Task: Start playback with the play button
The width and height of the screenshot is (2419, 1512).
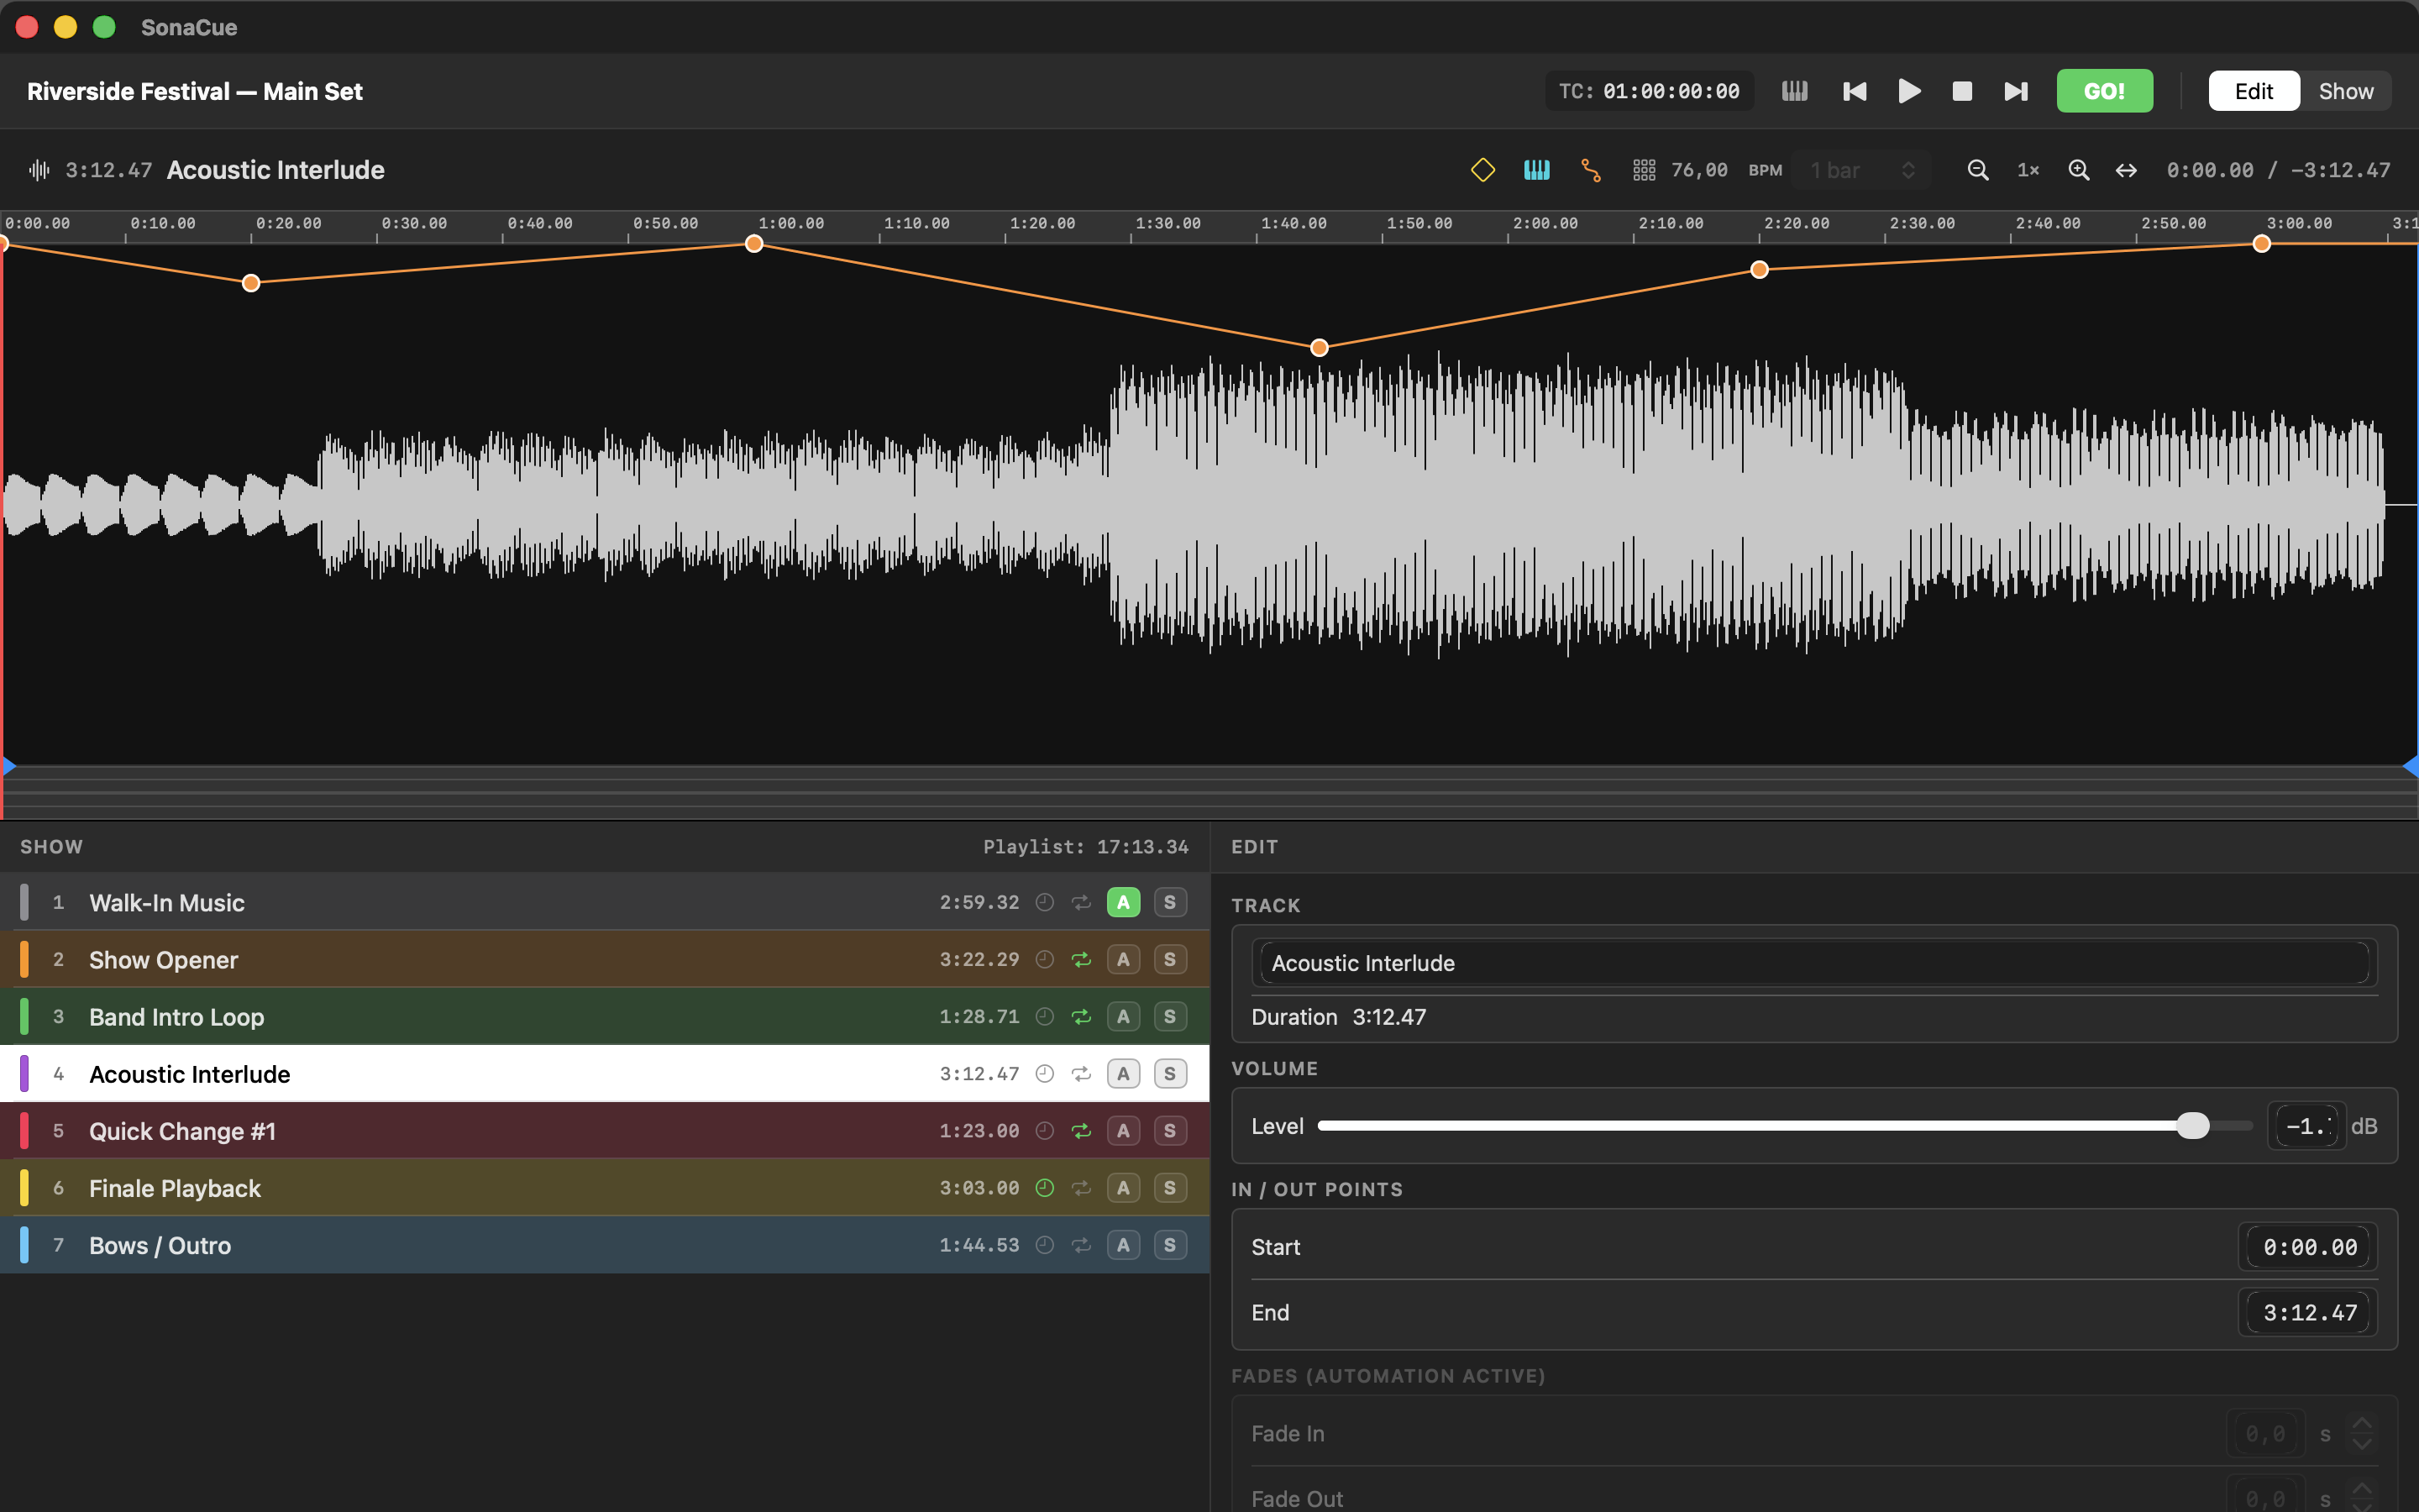Action: click(x=1909, y=91)
